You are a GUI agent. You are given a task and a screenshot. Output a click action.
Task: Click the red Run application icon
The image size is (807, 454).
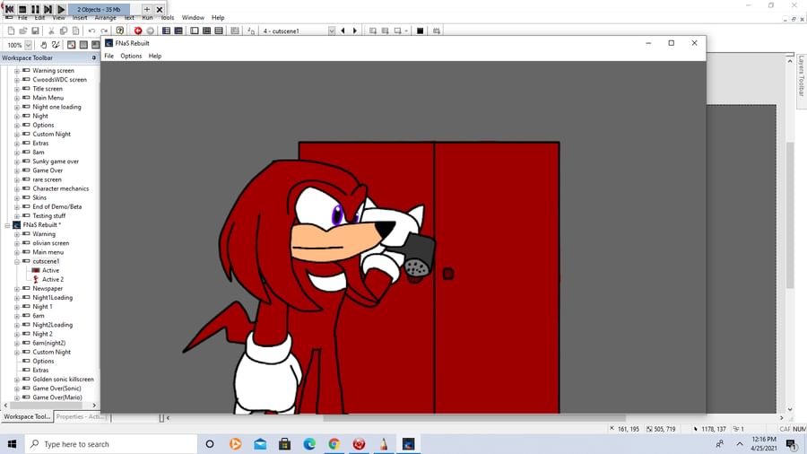tap(138, 31)
